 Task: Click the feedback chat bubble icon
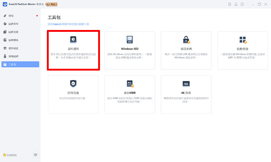coord(36,155)
